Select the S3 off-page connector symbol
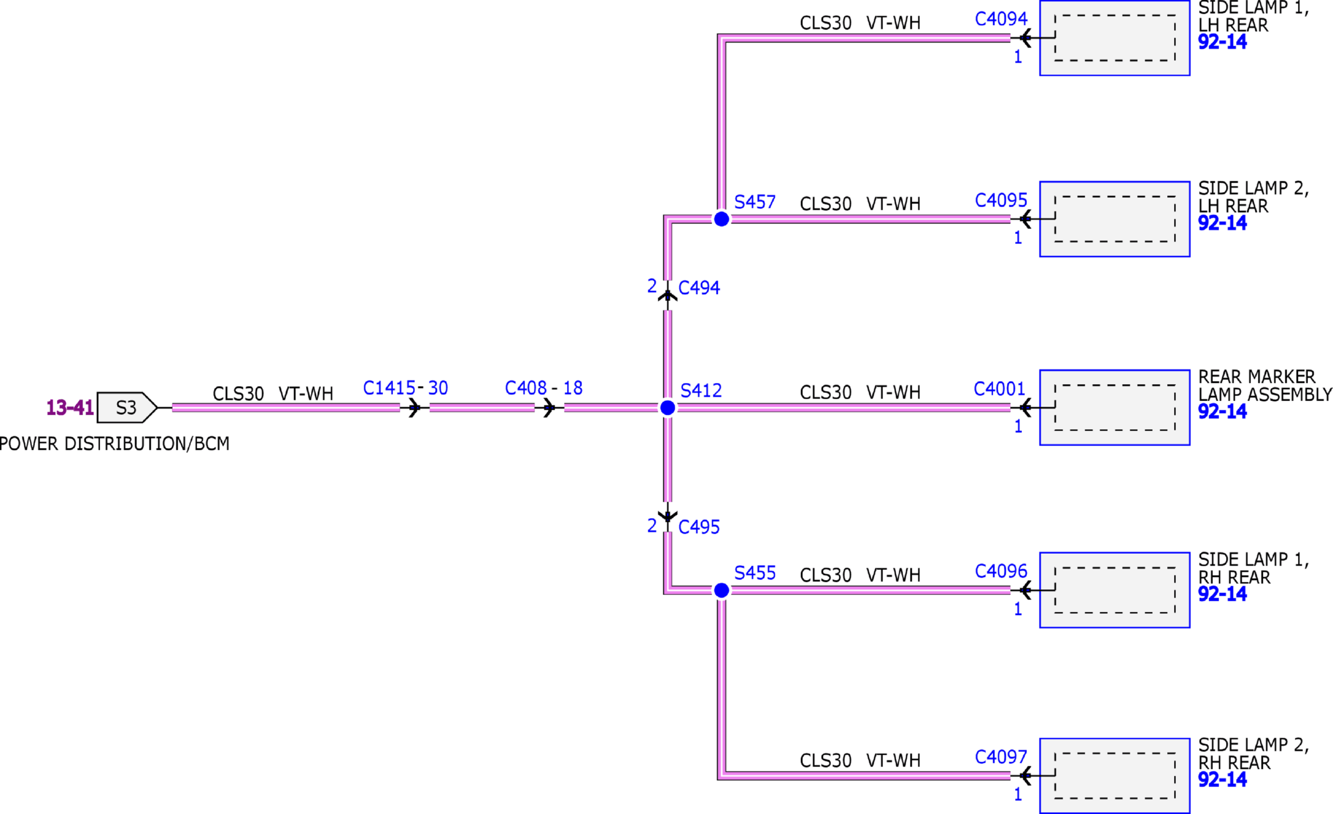The height and width of the screenshot is (814, 1333). 127,408
